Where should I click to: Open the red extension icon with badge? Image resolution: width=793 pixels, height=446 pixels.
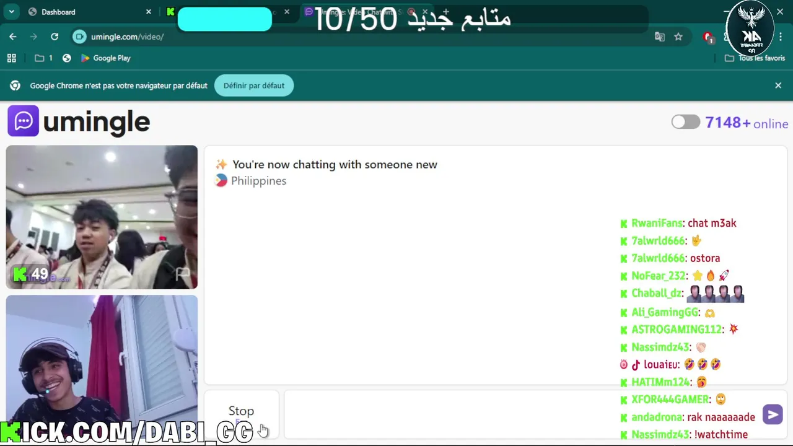click(x=708, y=37)
